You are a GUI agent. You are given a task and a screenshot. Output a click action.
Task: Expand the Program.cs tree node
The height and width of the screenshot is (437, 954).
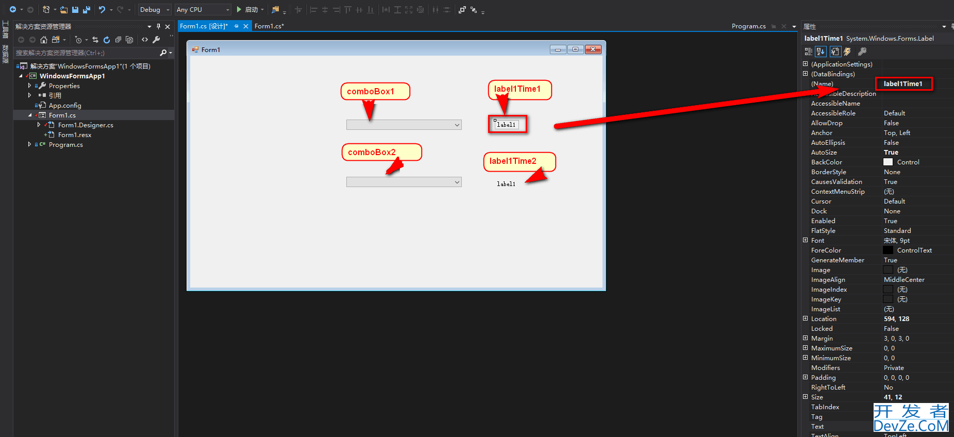(29, 144)
